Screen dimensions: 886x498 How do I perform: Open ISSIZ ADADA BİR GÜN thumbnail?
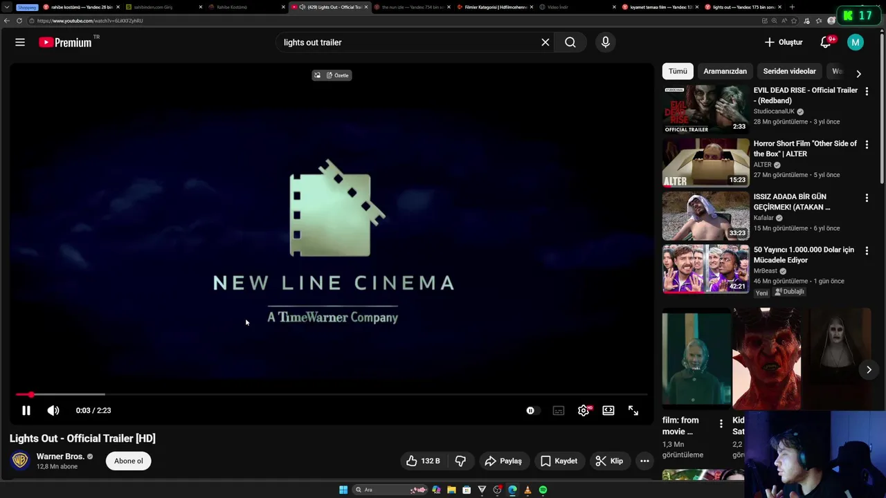click(x=705, y=216)
